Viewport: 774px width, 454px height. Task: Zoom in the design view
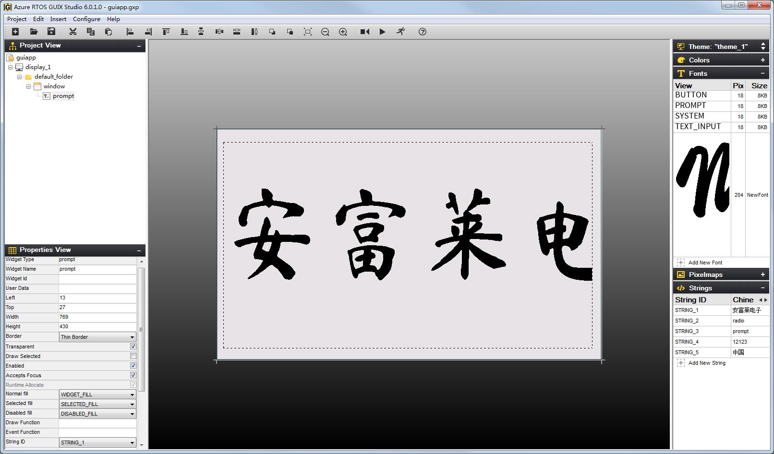point(343,32)
